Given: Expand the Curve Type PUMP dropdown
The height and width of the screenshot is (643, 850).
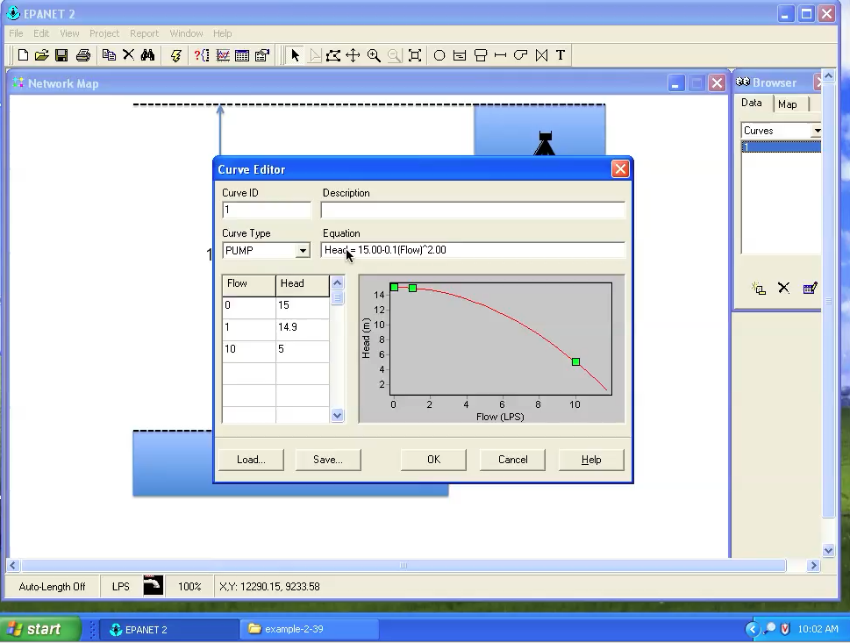Looking at the screenshot, I should pos(303,251).
